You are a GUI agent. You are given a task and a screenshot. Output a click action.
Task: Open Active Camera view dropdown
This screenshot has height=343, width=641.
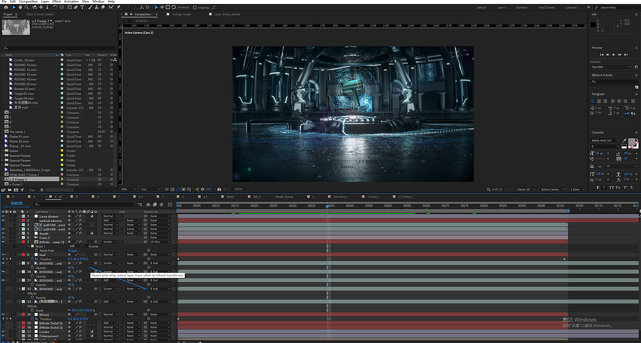point(552,189)
